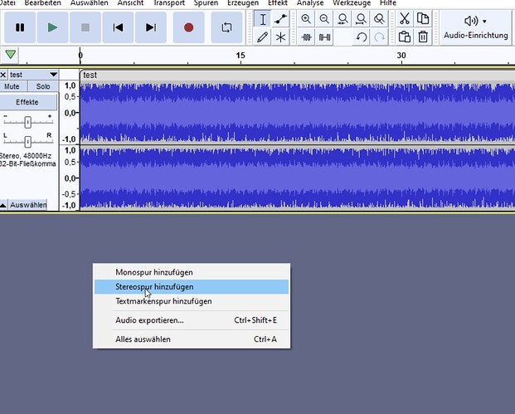Viewport: 515px width, 414px height.
Task: Click the 30 second mark on the timeline ruler
Action: click(x=401, y=56)
